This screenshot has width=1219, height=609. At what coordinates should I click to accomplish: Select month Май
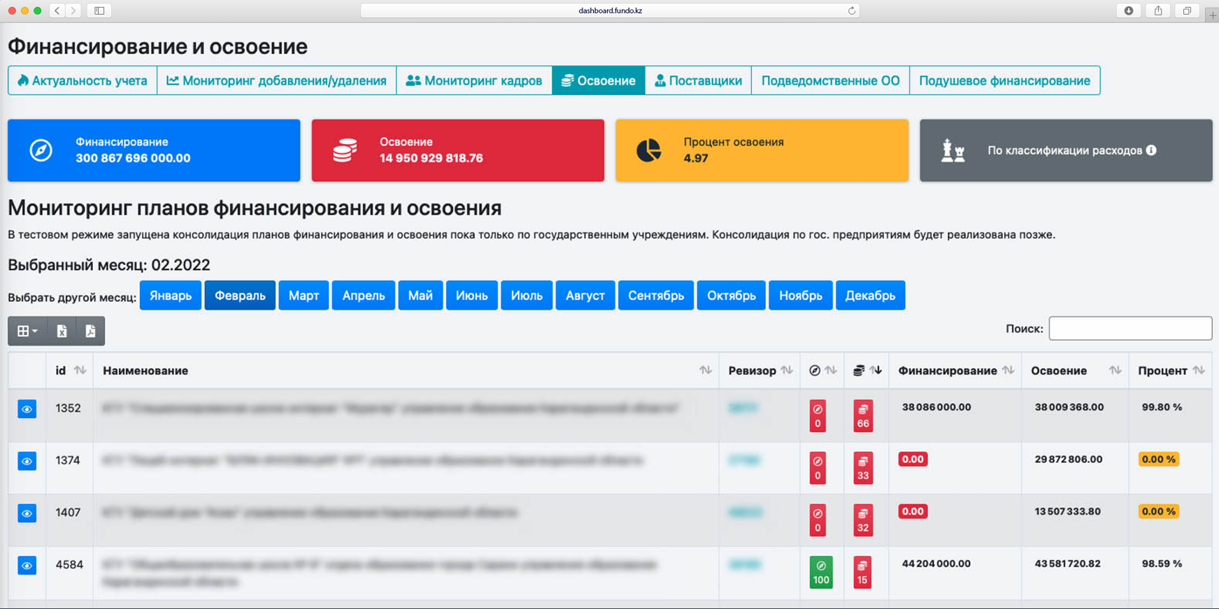click(420, 295)
